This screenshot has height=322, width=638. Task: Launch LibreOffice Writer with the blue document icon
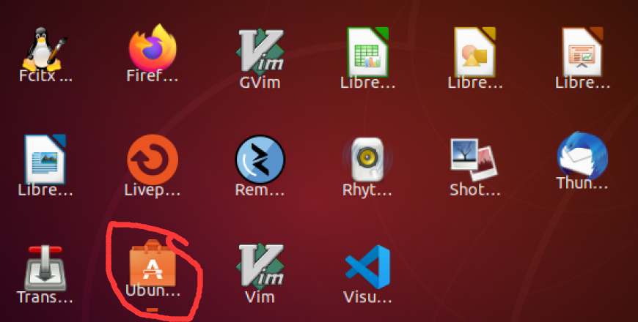pos(45,160)
